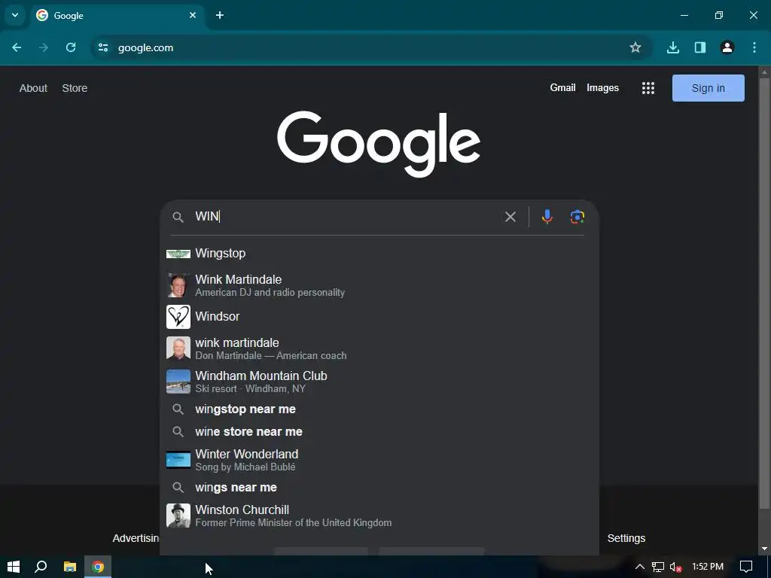Clear the search text with the X
Screen dimensions: 771x578
click(x=510, y=217)
